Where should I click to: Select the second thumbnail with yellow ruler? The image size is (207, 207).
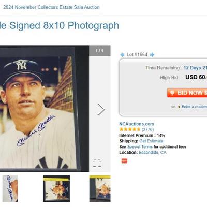tap(56, 188)
